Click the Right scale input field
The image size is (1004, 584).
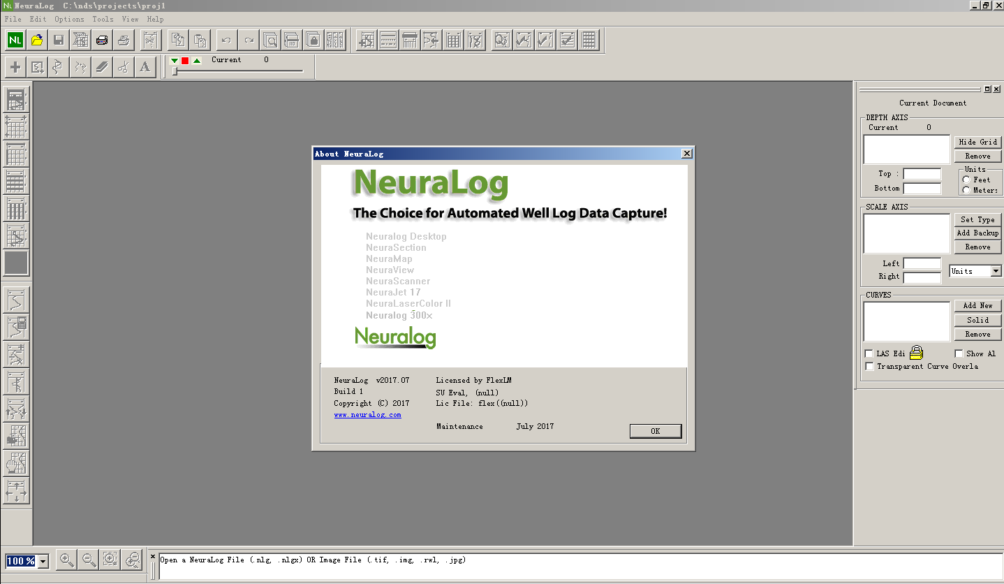pyautogui.click(x=922, y=277)
